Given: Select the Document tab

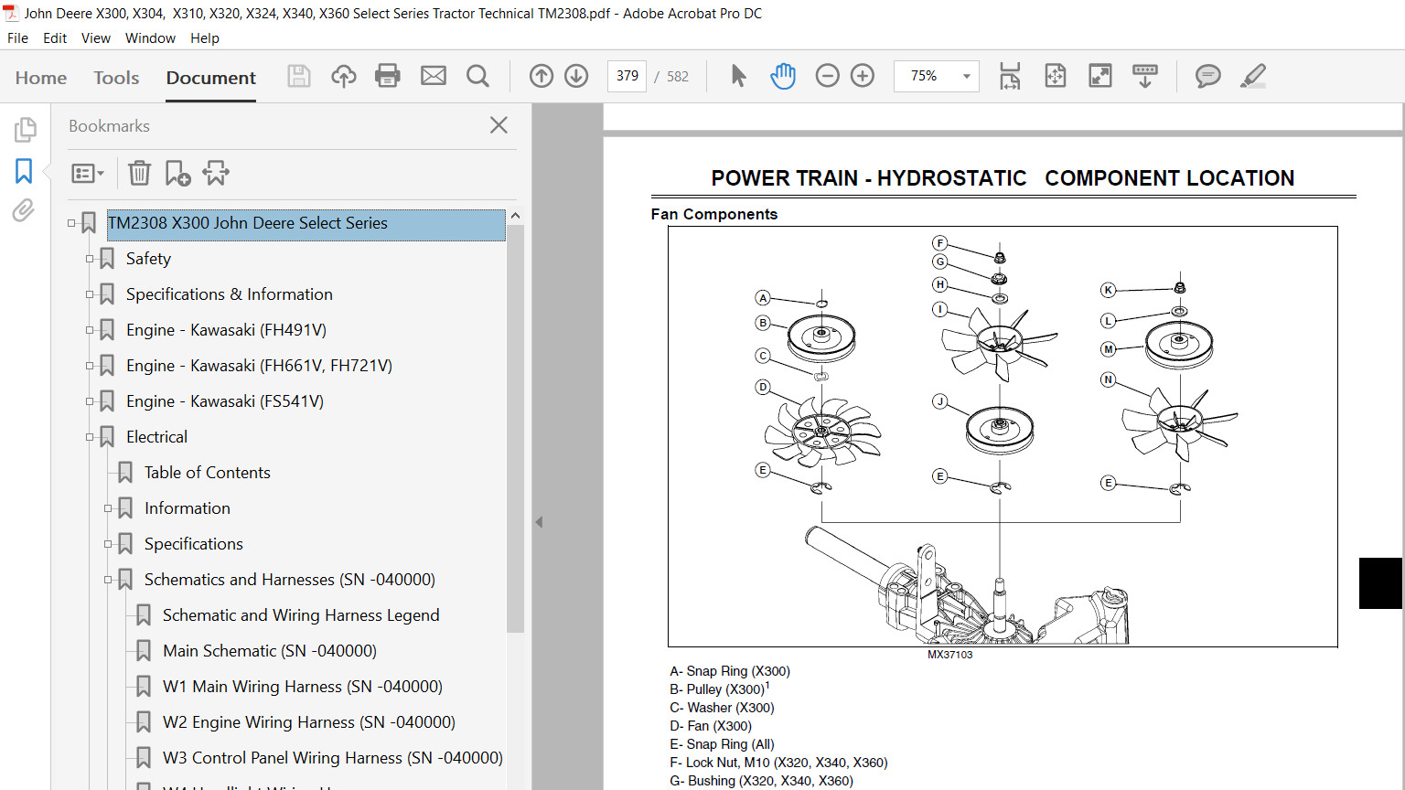Looking at the screenshot, I should pyautogui.click(x=211, y=78).
